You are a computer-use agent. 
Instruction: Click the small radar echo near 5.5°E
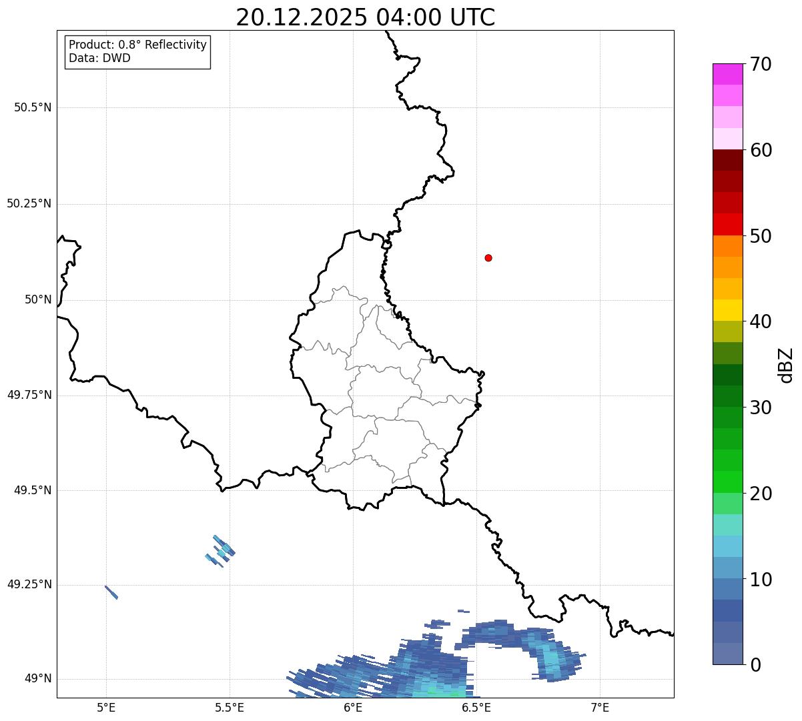pos(221,551)
